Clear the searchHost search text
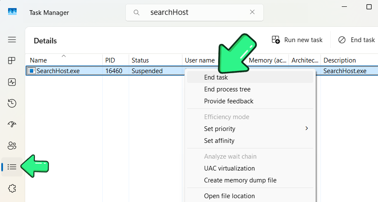The image size is (378, 202). tap(252, 12)
